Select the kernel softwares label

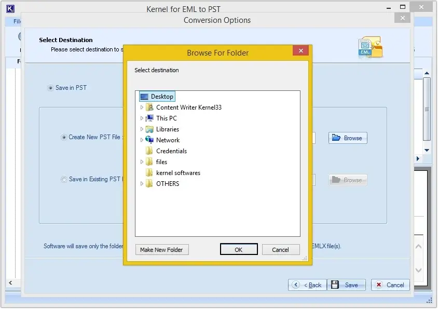[x=178, y=173]
